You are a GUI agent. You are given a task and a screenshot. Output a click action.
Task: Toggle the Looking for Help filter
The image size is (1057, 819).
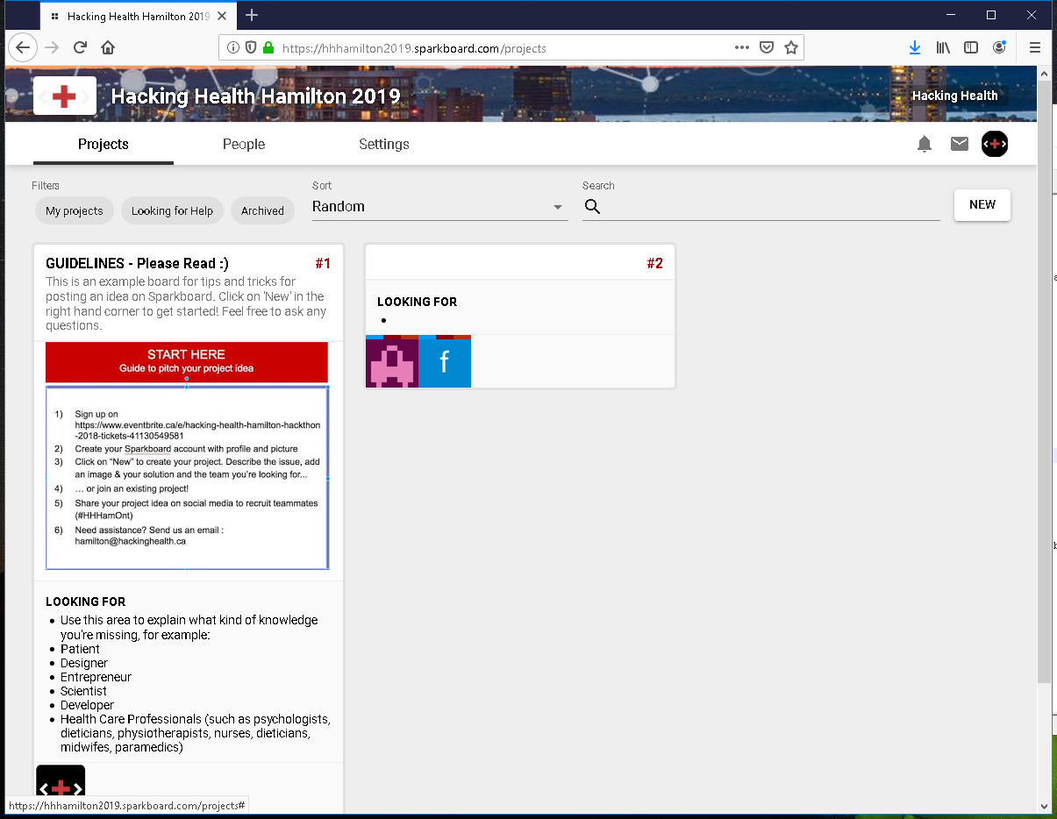[x=172, y=210]
